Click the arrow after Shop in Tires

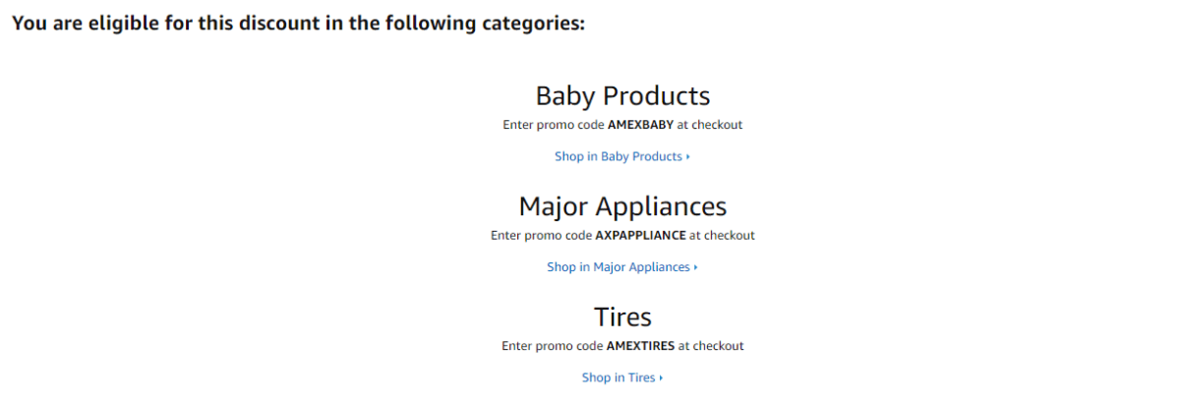click(x=661, y=378)
